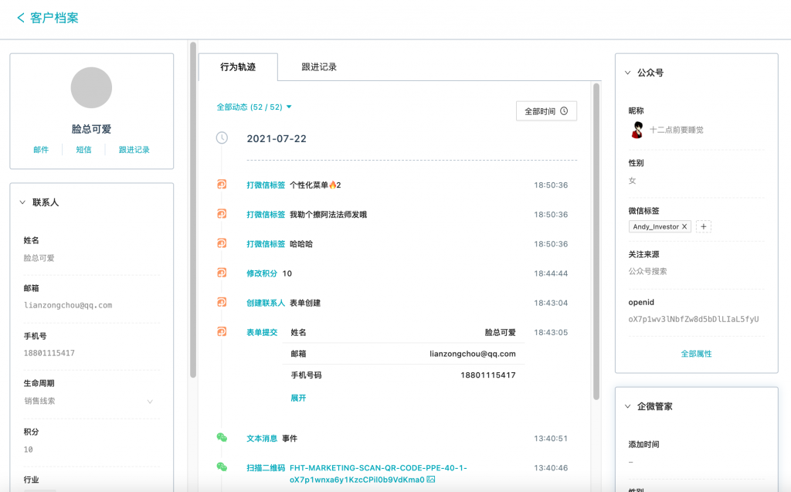Click the orange icon next to 修改积分

[222, 273]
